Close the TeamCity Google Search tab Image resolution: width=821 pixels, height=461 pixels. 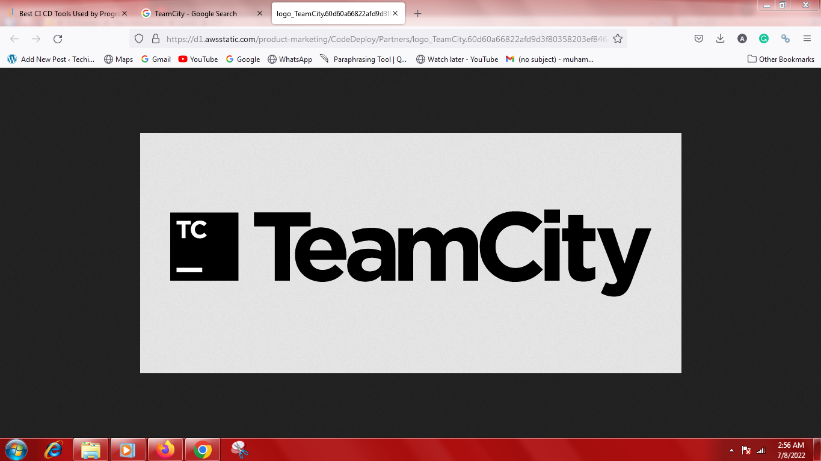point(260,13)
